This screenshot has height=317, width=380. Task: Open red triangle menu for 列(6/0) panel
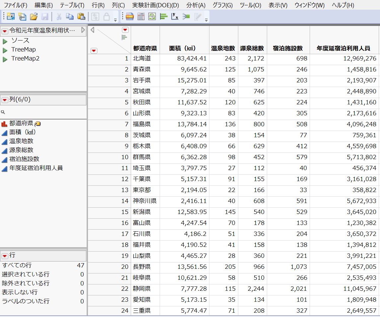tap(5, 100)
